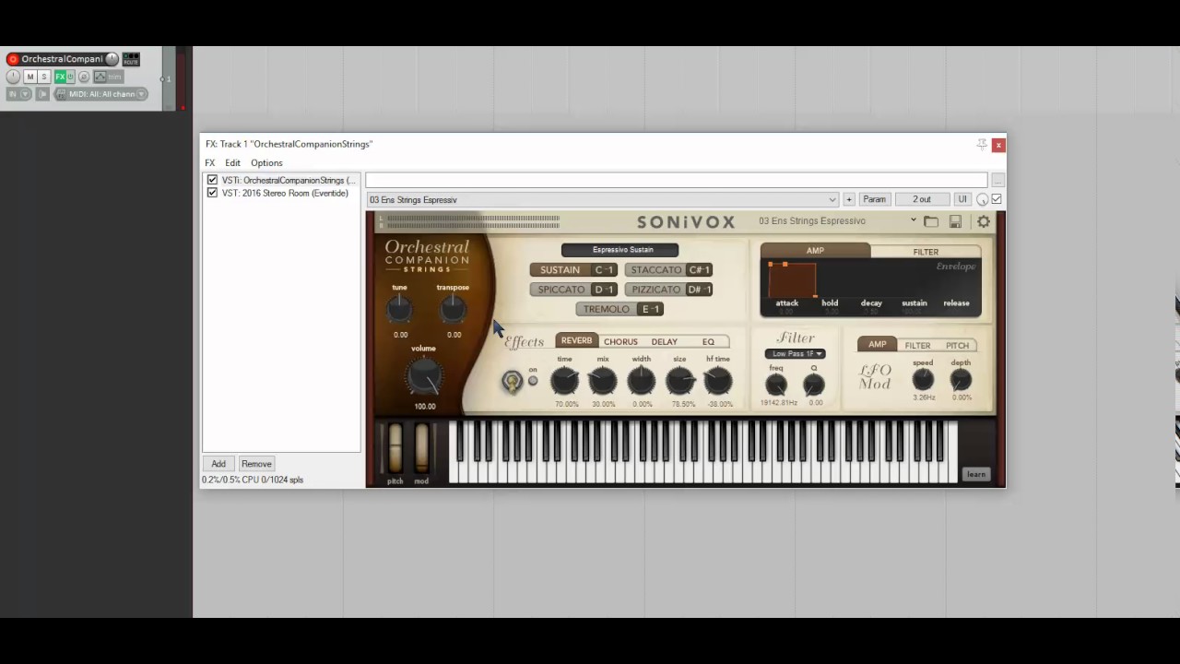Toggle the UI button
This screenshot has width=1180, height=664.
(x=962, y=199)
